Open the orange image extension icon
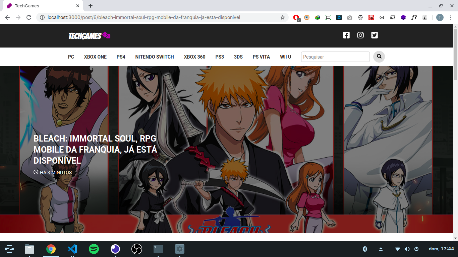This screenshot has height=257, width=458. pyautogui.click(x=307, y=17)
